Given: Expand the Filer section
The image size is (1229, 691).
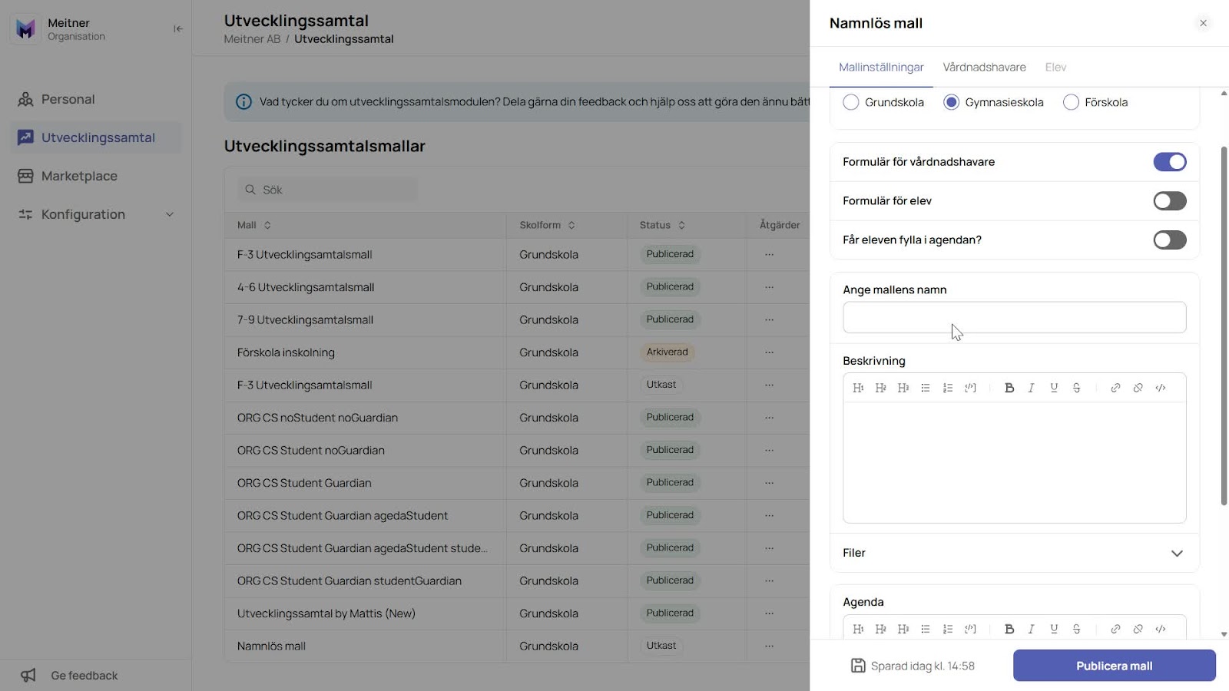Looking at the screenshot, I should (1015, 553).
